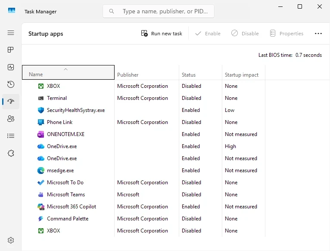The height and width of the screenshot is (251, 330).
Task: Click the ONENOTEM.EXE OneNote icon
Action: tap(41, 134)
